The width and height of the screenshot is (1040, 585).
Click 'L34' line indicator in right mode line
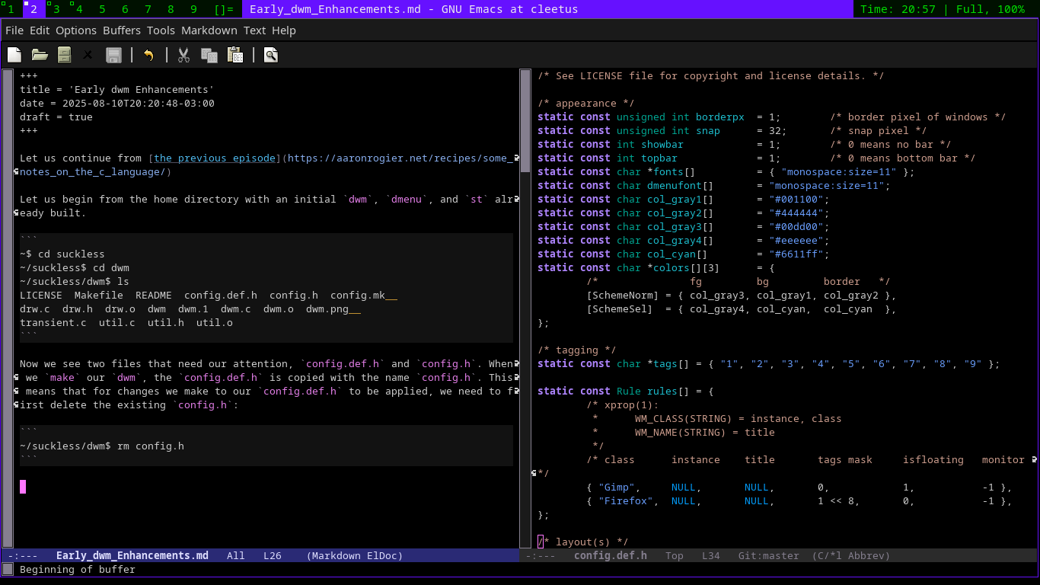click(x=711, y=556)
